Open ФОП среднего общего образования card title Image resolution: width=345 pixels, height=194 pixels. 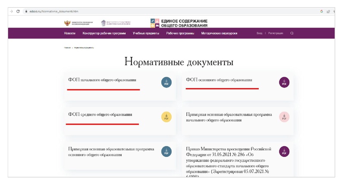[100, 114]
